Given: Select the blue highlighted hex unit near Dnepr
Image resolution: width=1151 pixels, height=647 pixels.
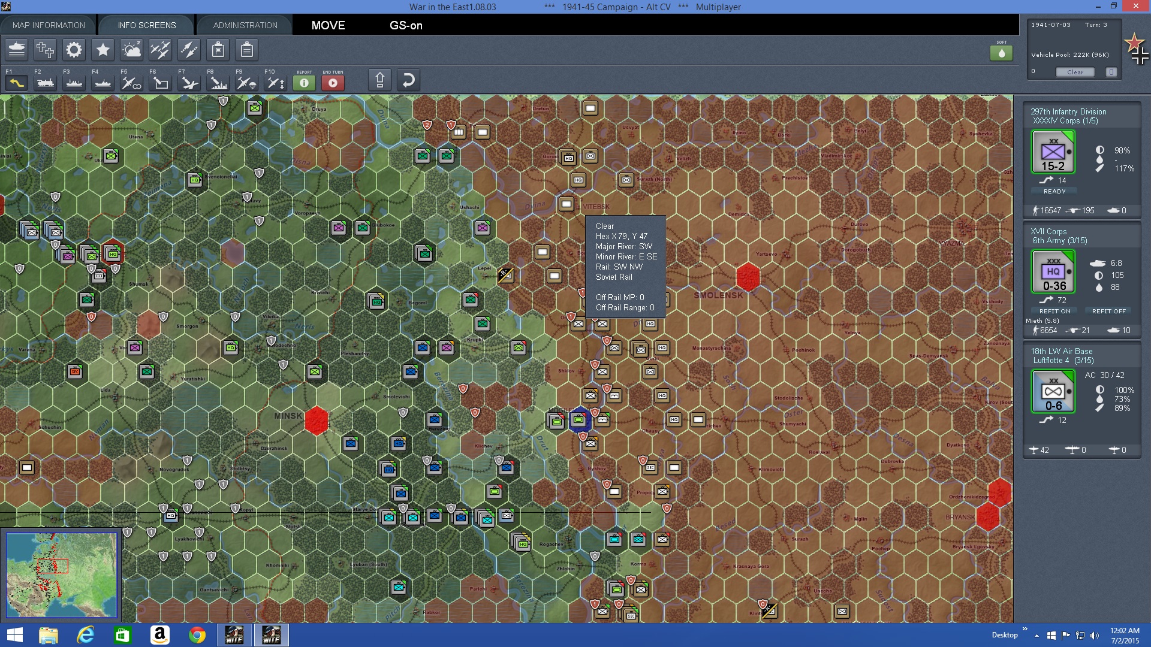Looking at the screenshot, I should coord(578,420).
